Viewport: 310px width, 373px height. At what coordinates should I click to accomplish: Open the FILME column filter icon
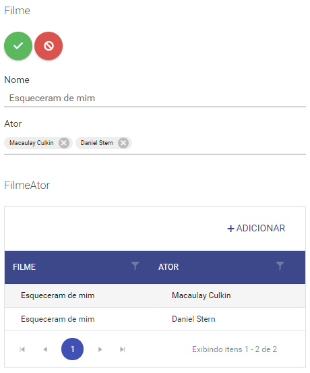[135, 266]
